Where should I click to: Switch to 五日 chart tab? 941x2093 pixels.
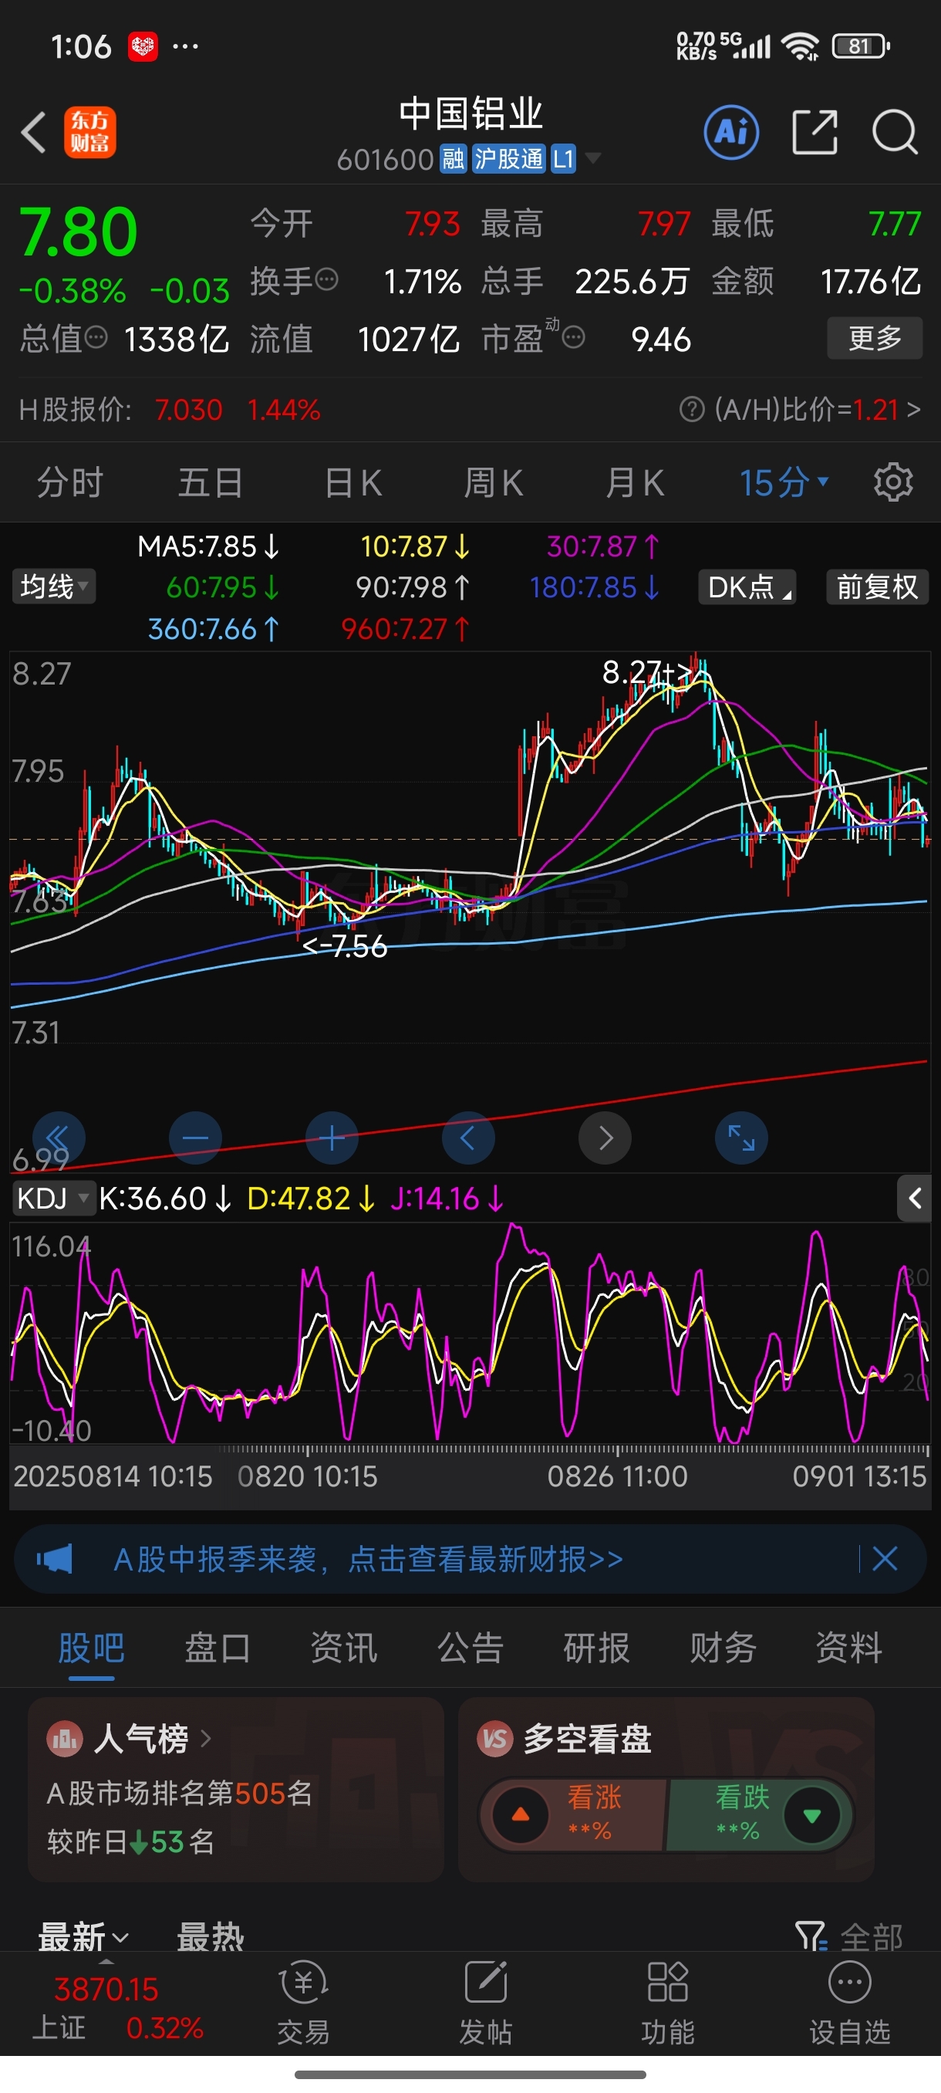pos(211,482)
